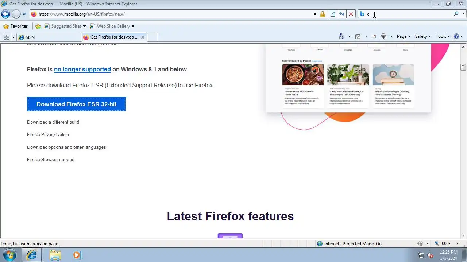Open the Windows Start button
Screen dimensions: 467x262
(x=9, y=255)
